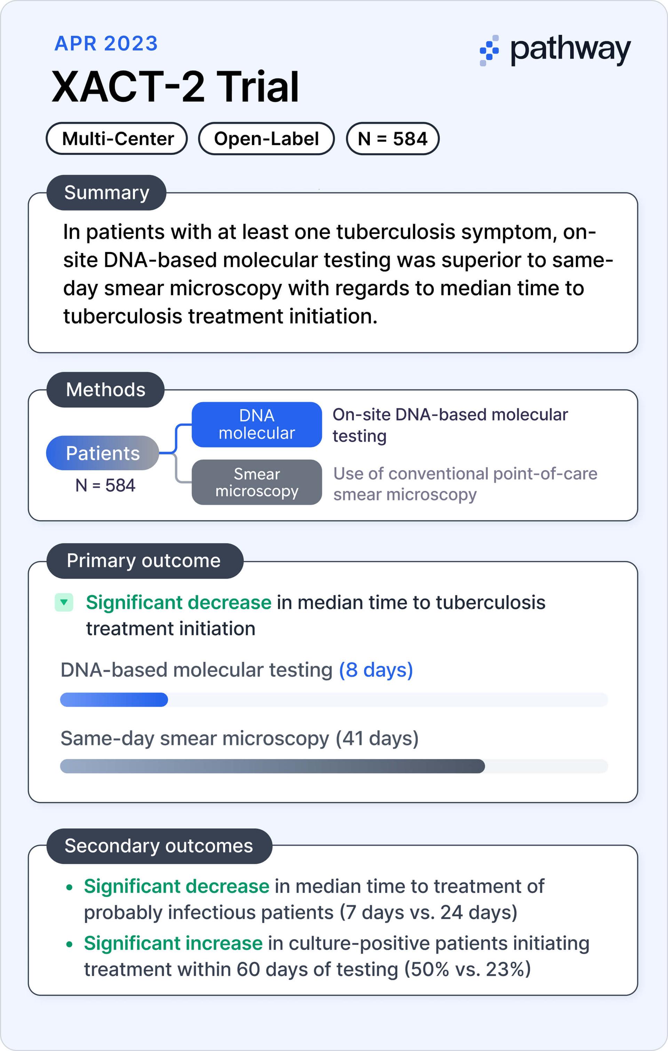Click the DNA molecular arm box
This screenshot has height=1051, width=668.
coord(257,425)
